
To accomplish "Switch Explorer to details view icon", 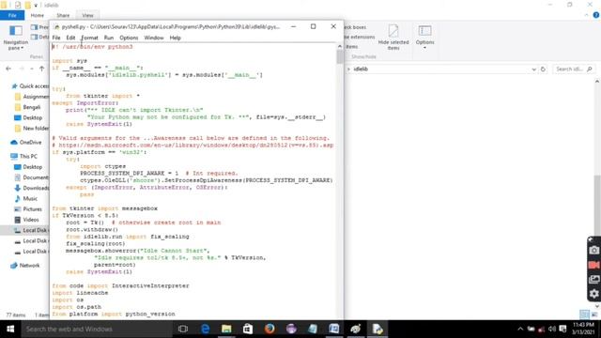I will click(x=584, y=315).
